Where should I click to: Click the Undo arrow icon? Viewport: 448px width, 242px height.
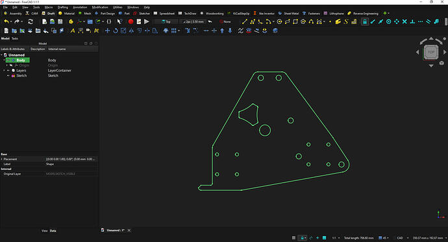point(6,21)
